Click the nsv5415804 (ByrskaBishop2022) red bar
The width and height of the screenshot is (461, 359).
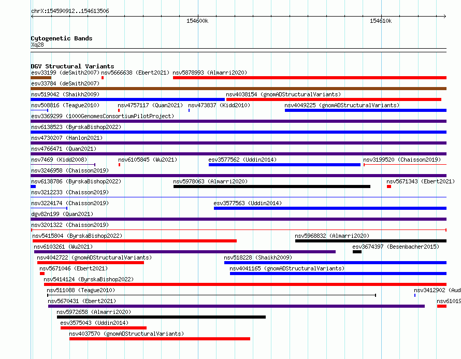(135, 241)
